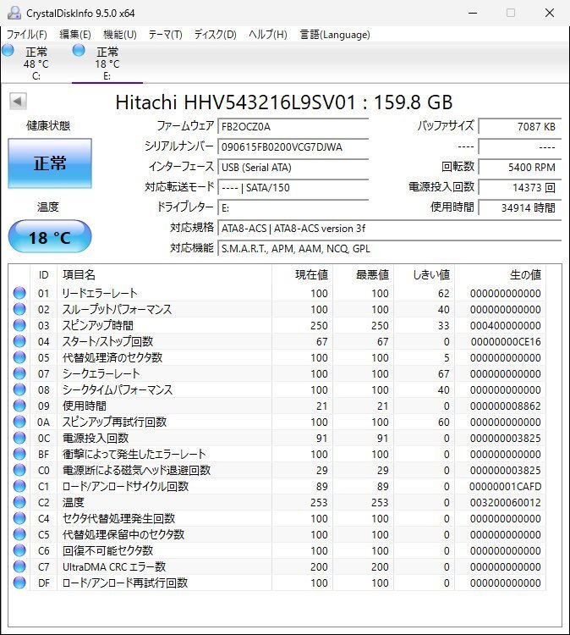Click the interface field USB (Serial ATA)
Viewport: 570px width, 635px height.
click(x=293, y=168)
